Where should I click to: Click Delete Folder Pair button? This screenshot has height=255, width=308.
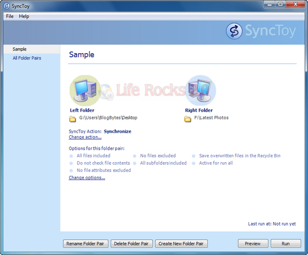[131, 244]
